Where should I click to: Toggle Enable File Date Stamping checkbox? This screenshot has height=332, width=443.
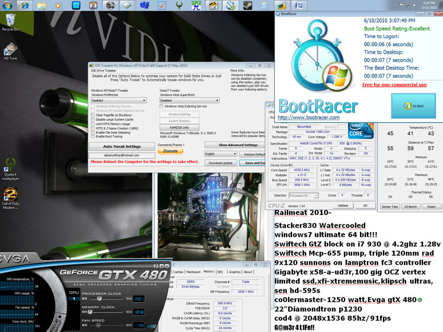pos(93,133)
